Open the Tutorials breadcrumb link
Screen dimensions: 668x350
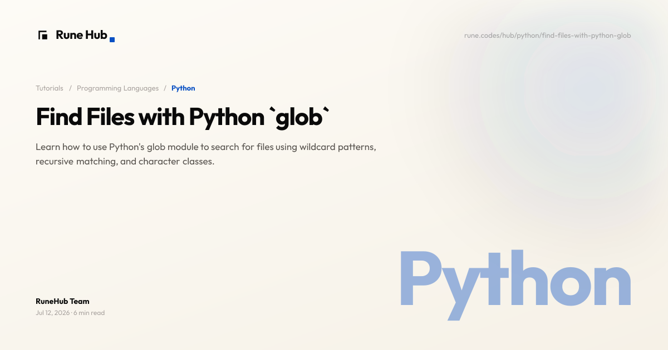(50, 88)
